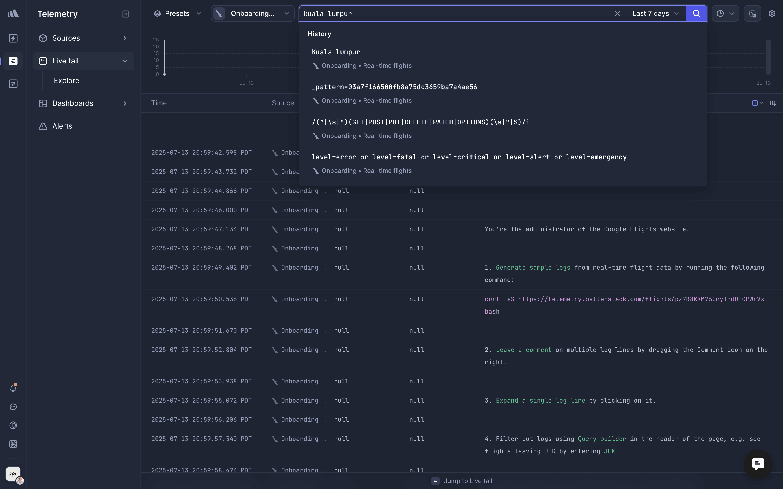Open the Last 7 days range dropdown
This screenshot has height=489, width=783.
tap(655, 13)
